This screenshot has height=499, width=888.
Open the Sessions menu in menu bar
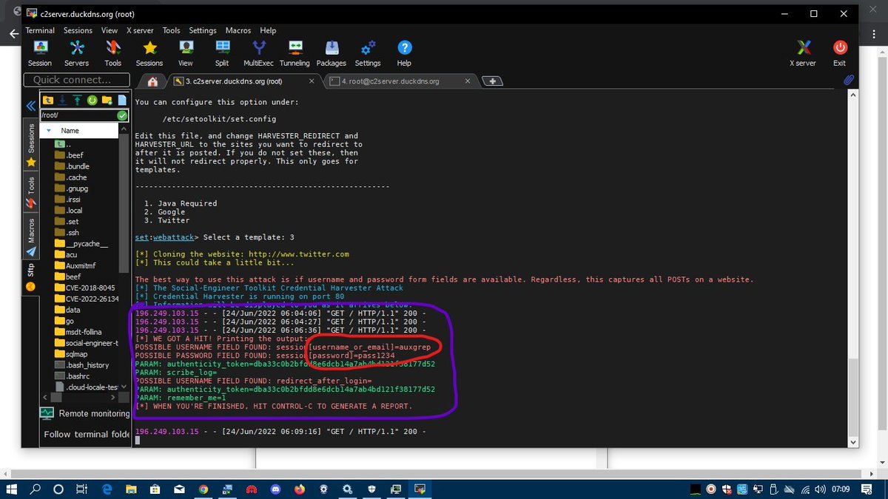78,30
